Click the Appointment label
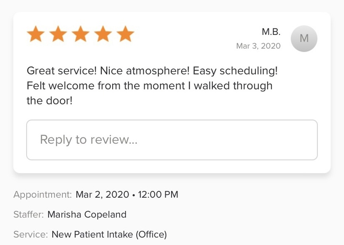This screenshot has height=245, width=344. pos(42,195)
